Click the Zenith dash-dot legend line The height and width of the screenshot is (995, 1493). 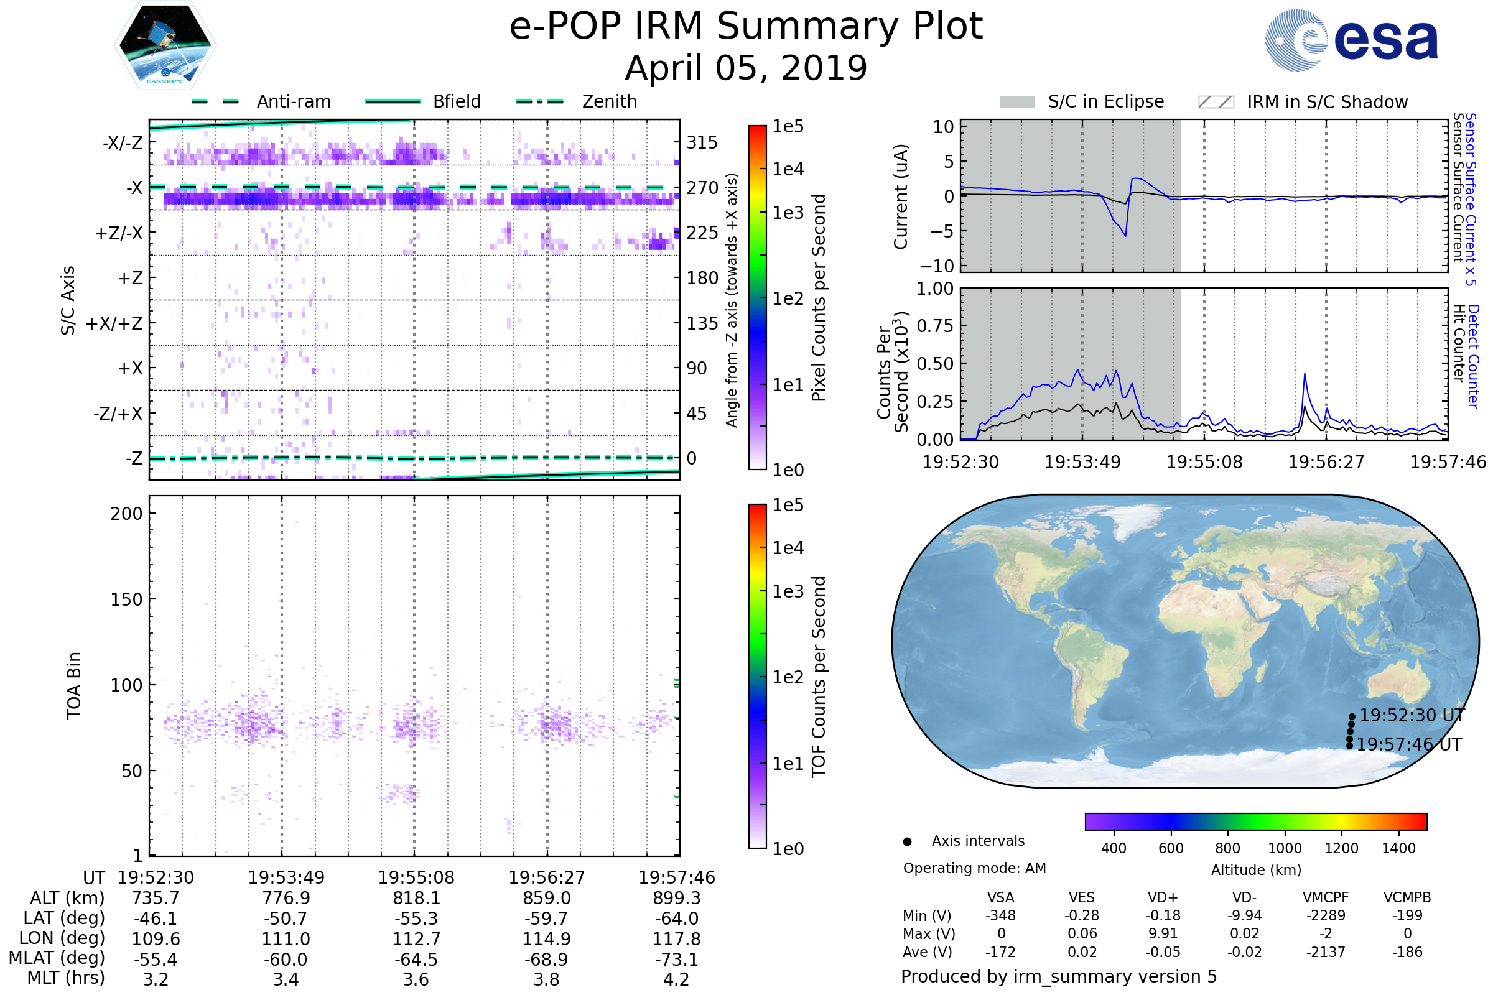(x=539, y=101)
